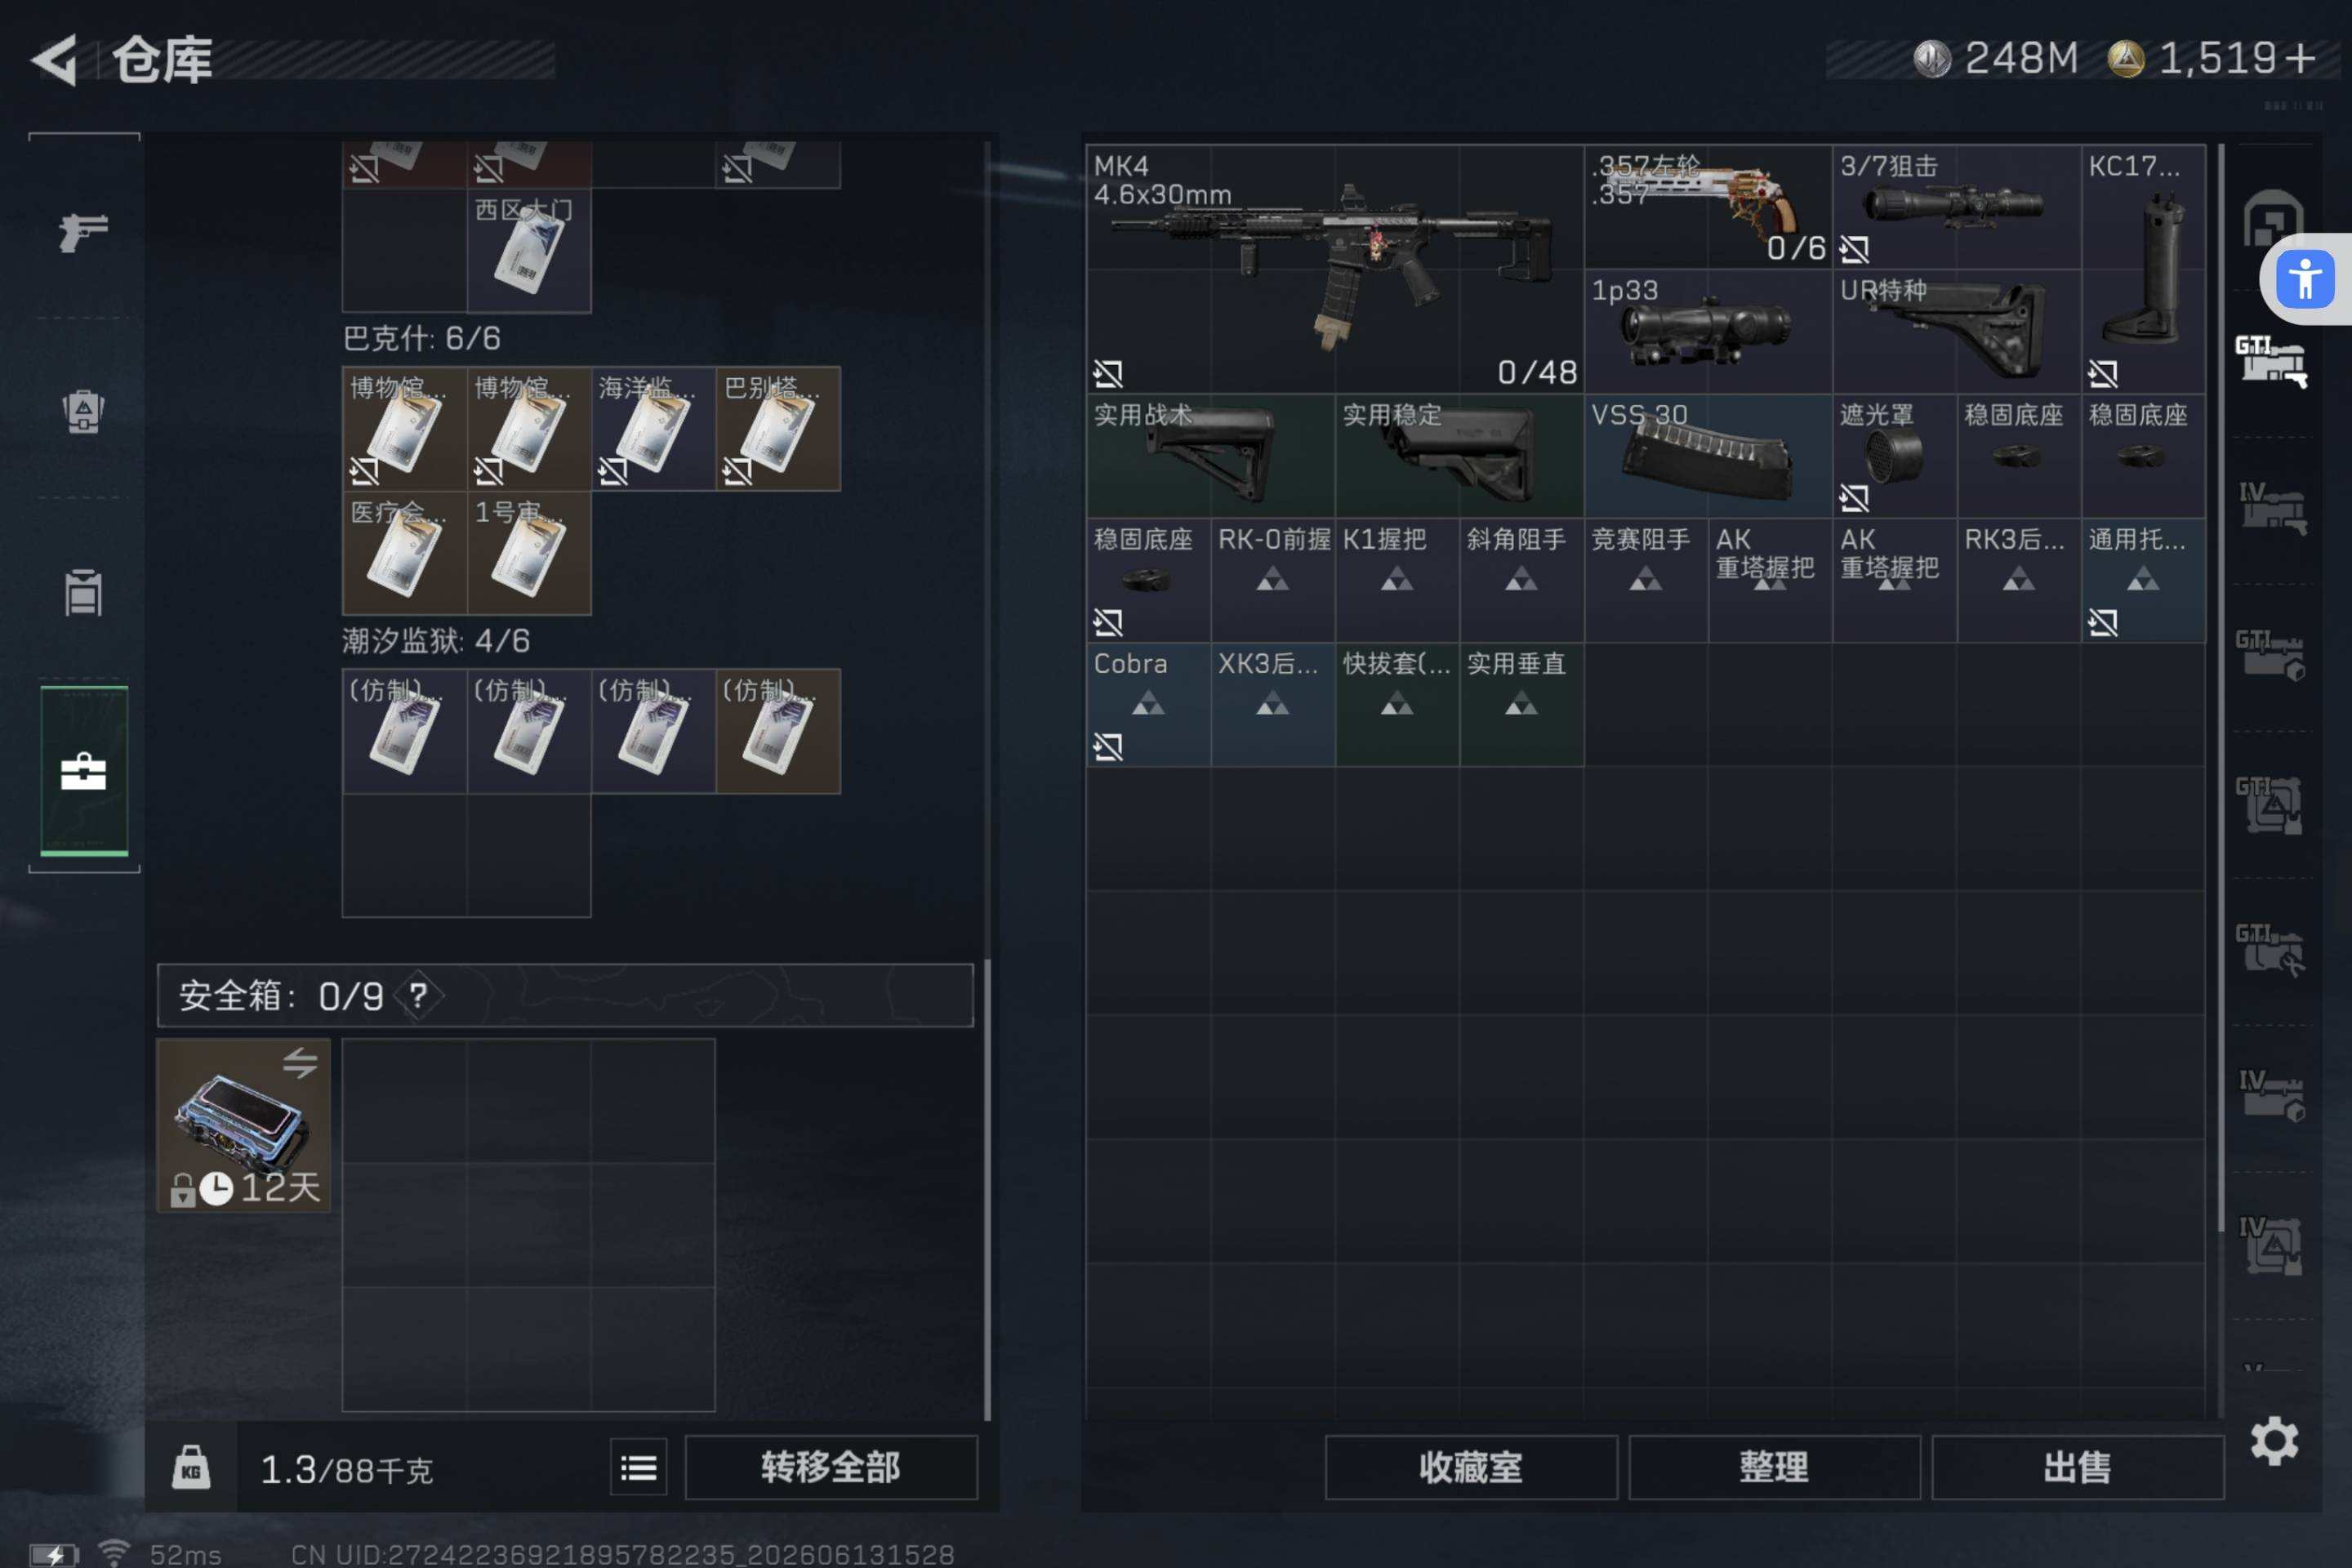Image resolution: width=2352 pixels, height=1568 pixels.
Task: Select the 遮光罩 item
Action: click(x=1895, y=455)
